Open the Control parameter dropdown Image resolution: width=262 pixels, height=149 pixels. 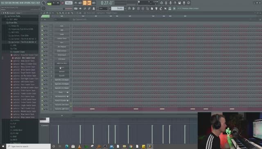45,125
